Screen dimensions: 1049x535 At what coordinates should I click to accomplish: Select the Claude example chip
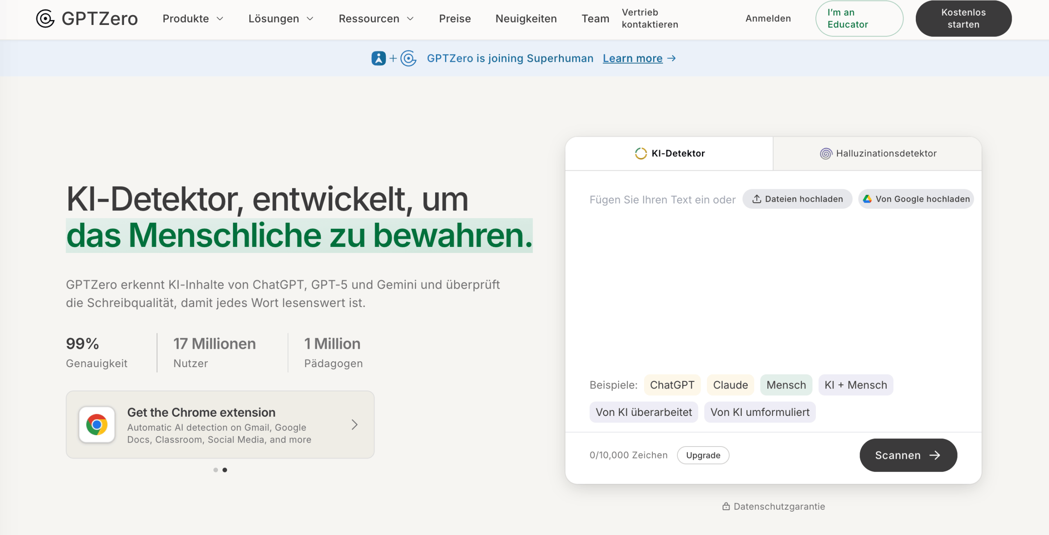(730, 385)
